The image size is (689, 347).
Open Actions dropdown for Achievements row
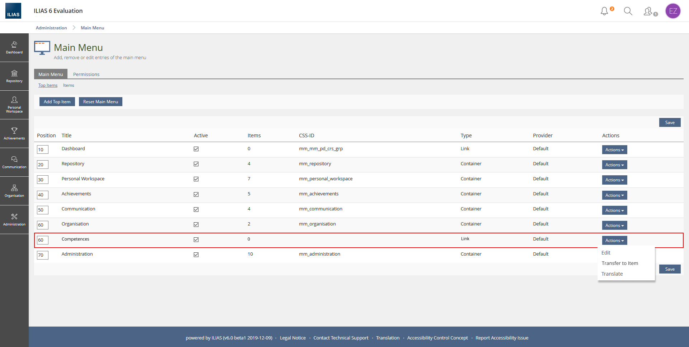pyautogui.click(x=614, y=195)
